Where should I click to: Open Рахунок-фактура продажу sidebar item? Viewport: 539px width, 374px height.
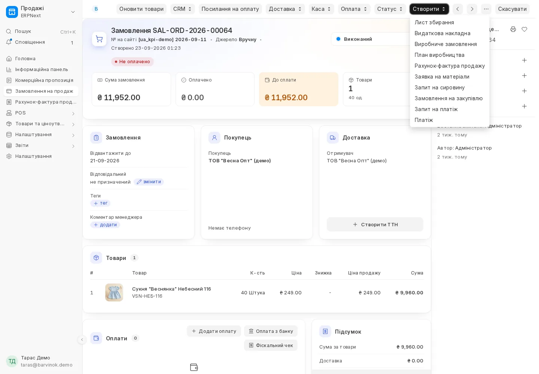41,102
